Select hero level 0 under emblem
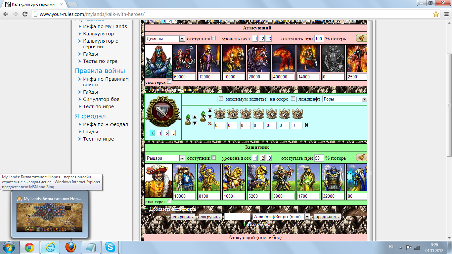This screenshot has height=254, width=452. click(153, 133)
